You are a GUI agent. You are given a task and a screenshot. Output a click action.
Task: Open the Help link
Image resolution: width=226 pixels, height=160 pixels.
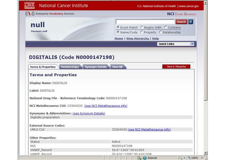(x=155, y=39)
